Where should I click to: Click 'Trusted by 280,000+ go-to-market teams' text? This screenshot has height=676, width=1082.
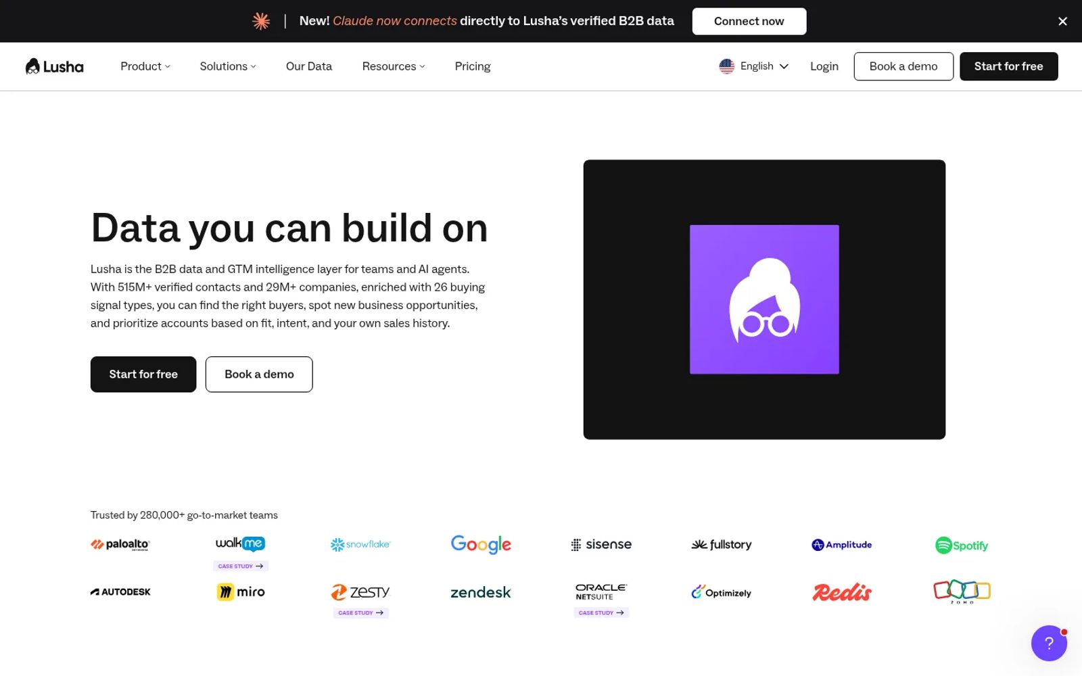(184, 515)
